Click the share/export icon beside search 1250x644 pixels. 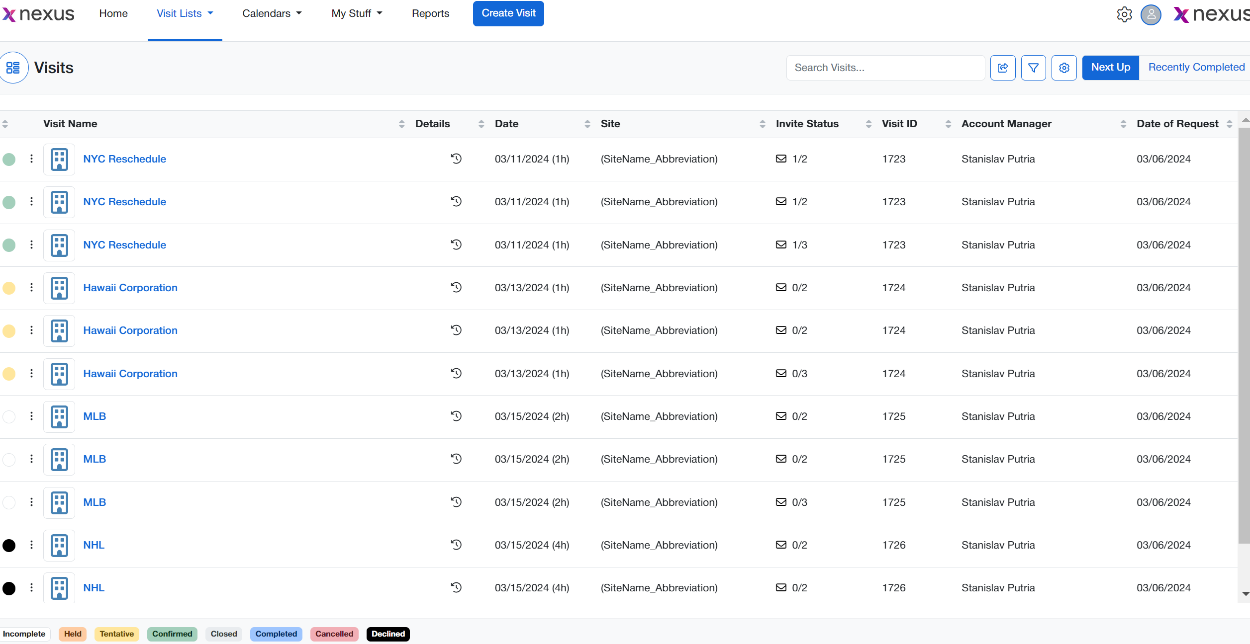(x=1002, y=68)
